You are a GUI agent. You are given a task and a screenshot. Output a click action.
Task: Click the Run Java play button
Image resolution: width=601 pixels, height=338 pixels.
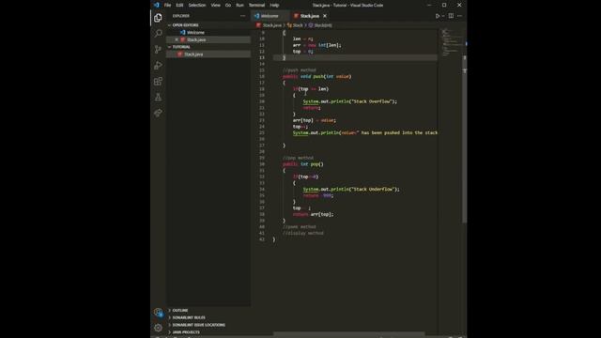438,16
